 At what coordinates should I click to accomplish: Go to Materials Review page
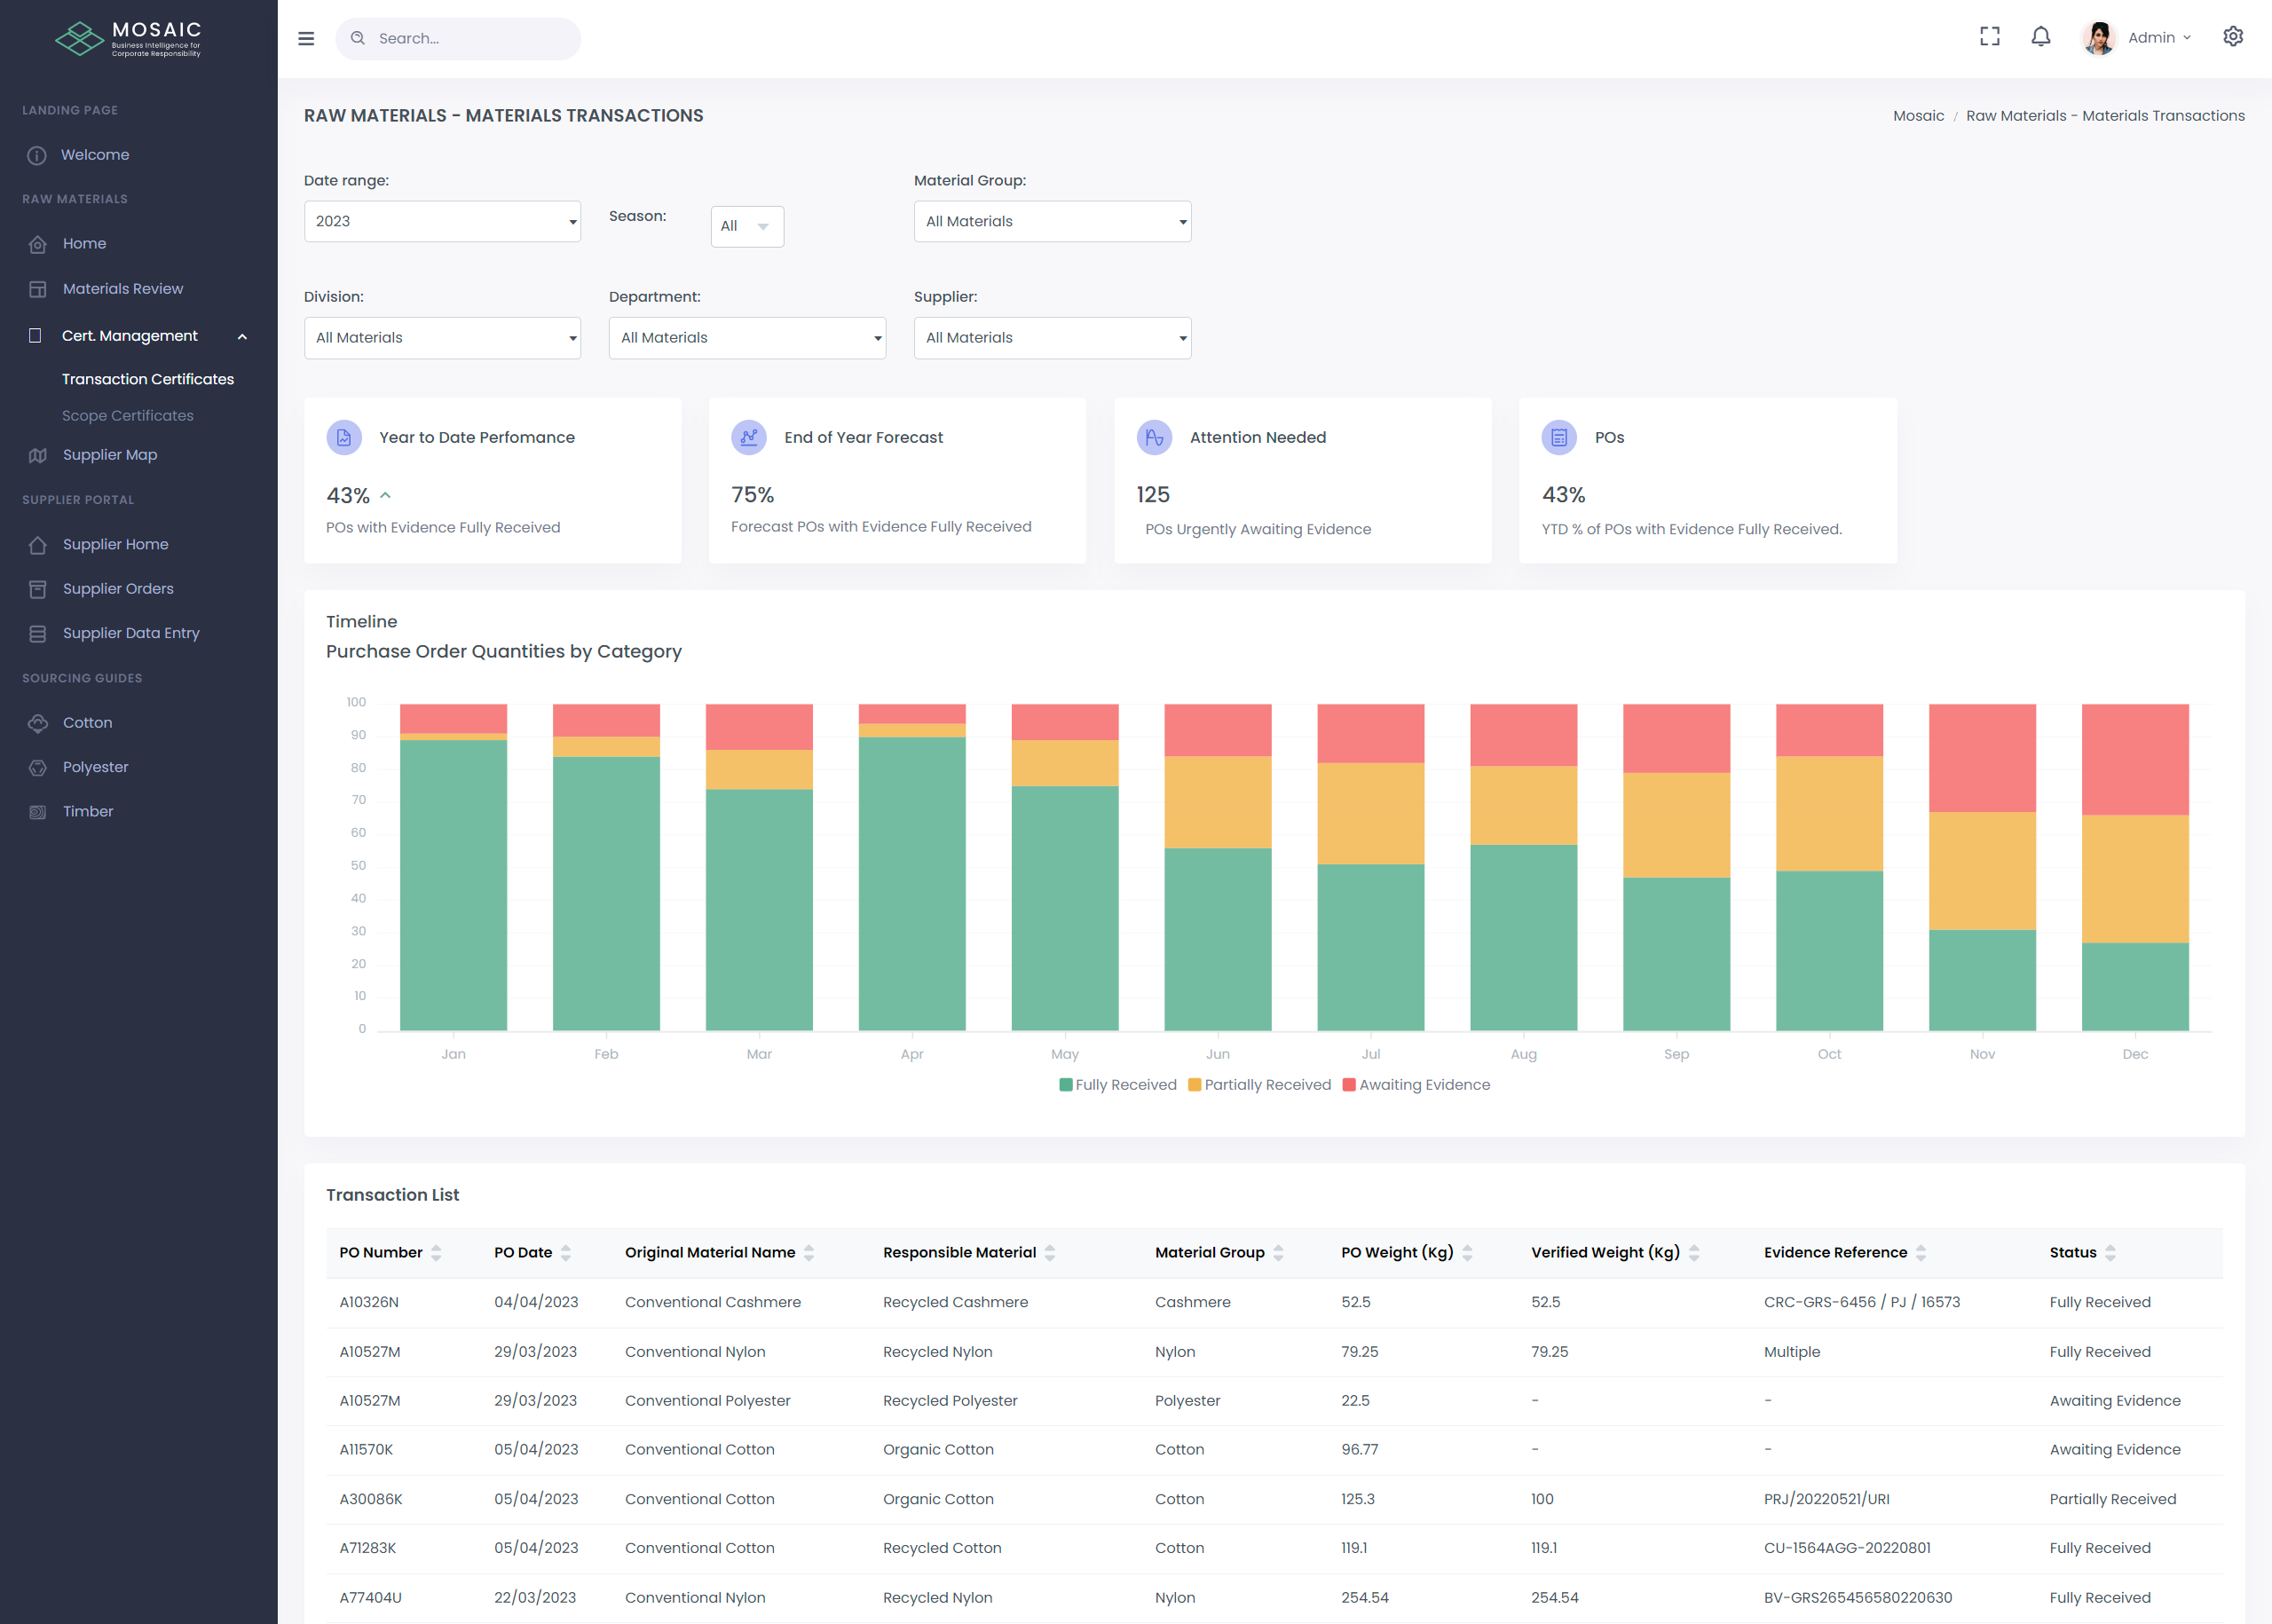click(122, 289)
